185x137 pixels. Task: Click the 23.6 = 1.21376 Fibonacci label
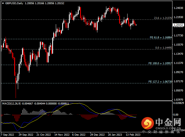coord(162,18)
